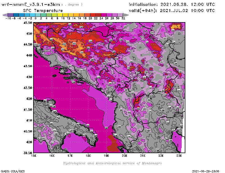Pick the blue legend swatch between -8 and -6
The image size is (225, 173).
(x=16, y=15)
